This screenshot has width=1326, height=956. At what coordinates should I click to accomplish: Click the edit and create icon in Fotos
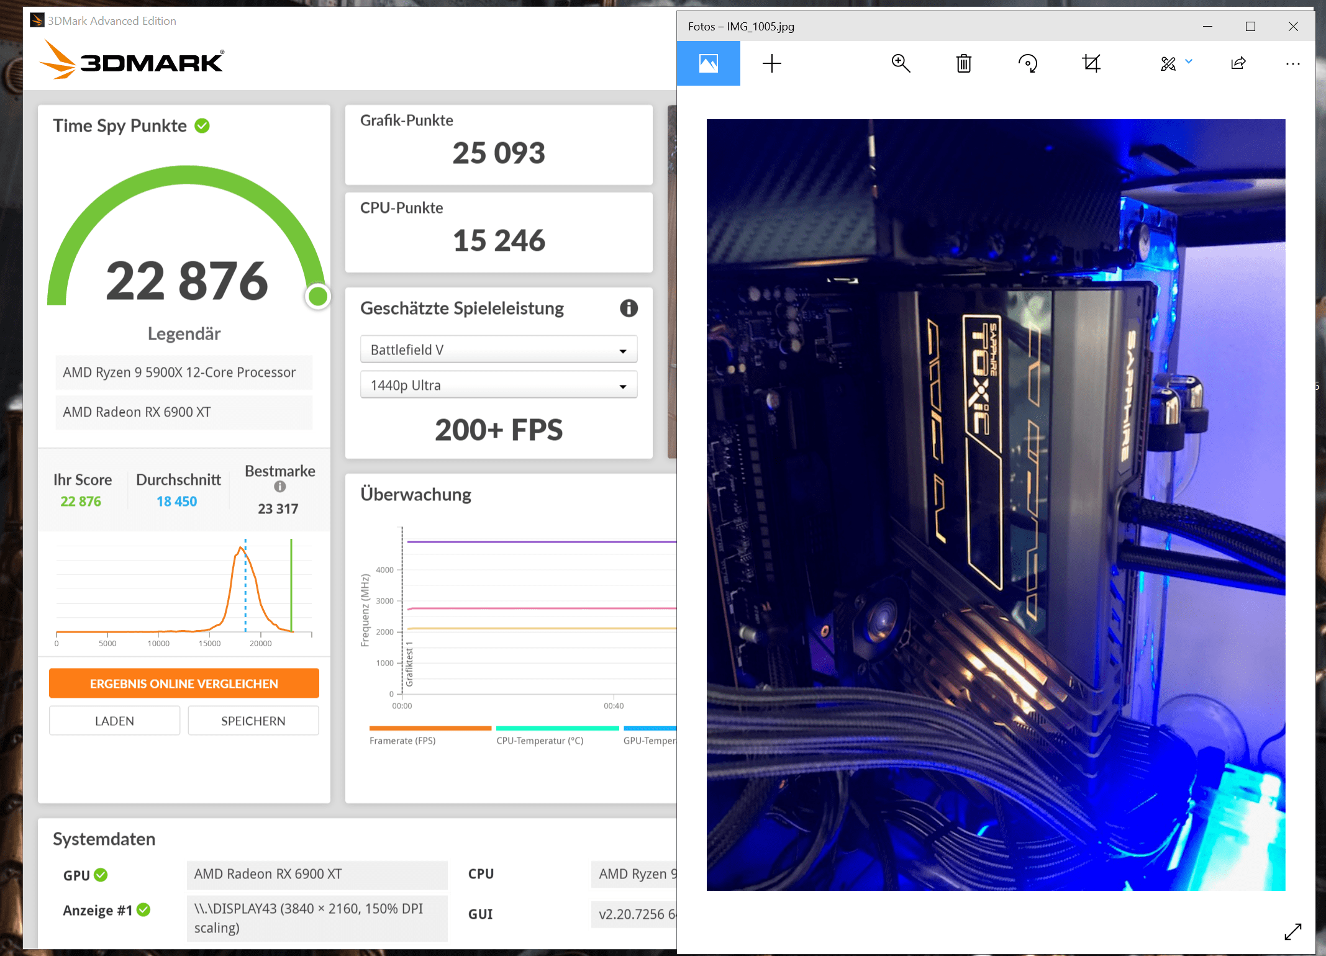(1168, 63)
